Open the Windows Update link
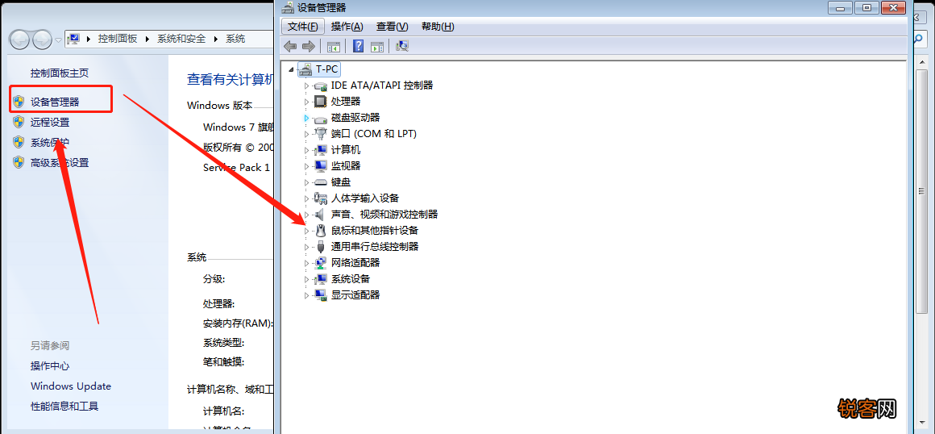Viewport: 935px width, 434px height. 71,386
